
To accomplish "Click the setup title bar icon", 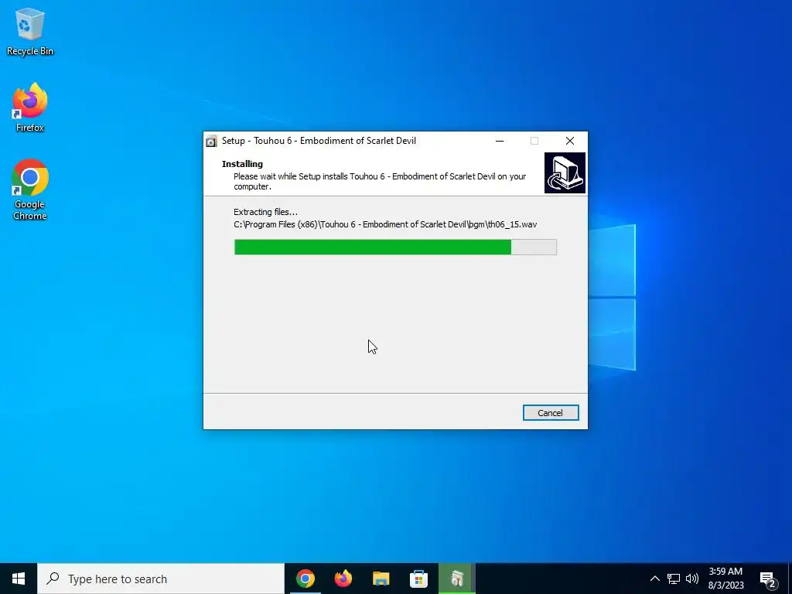I will [211, 141].
